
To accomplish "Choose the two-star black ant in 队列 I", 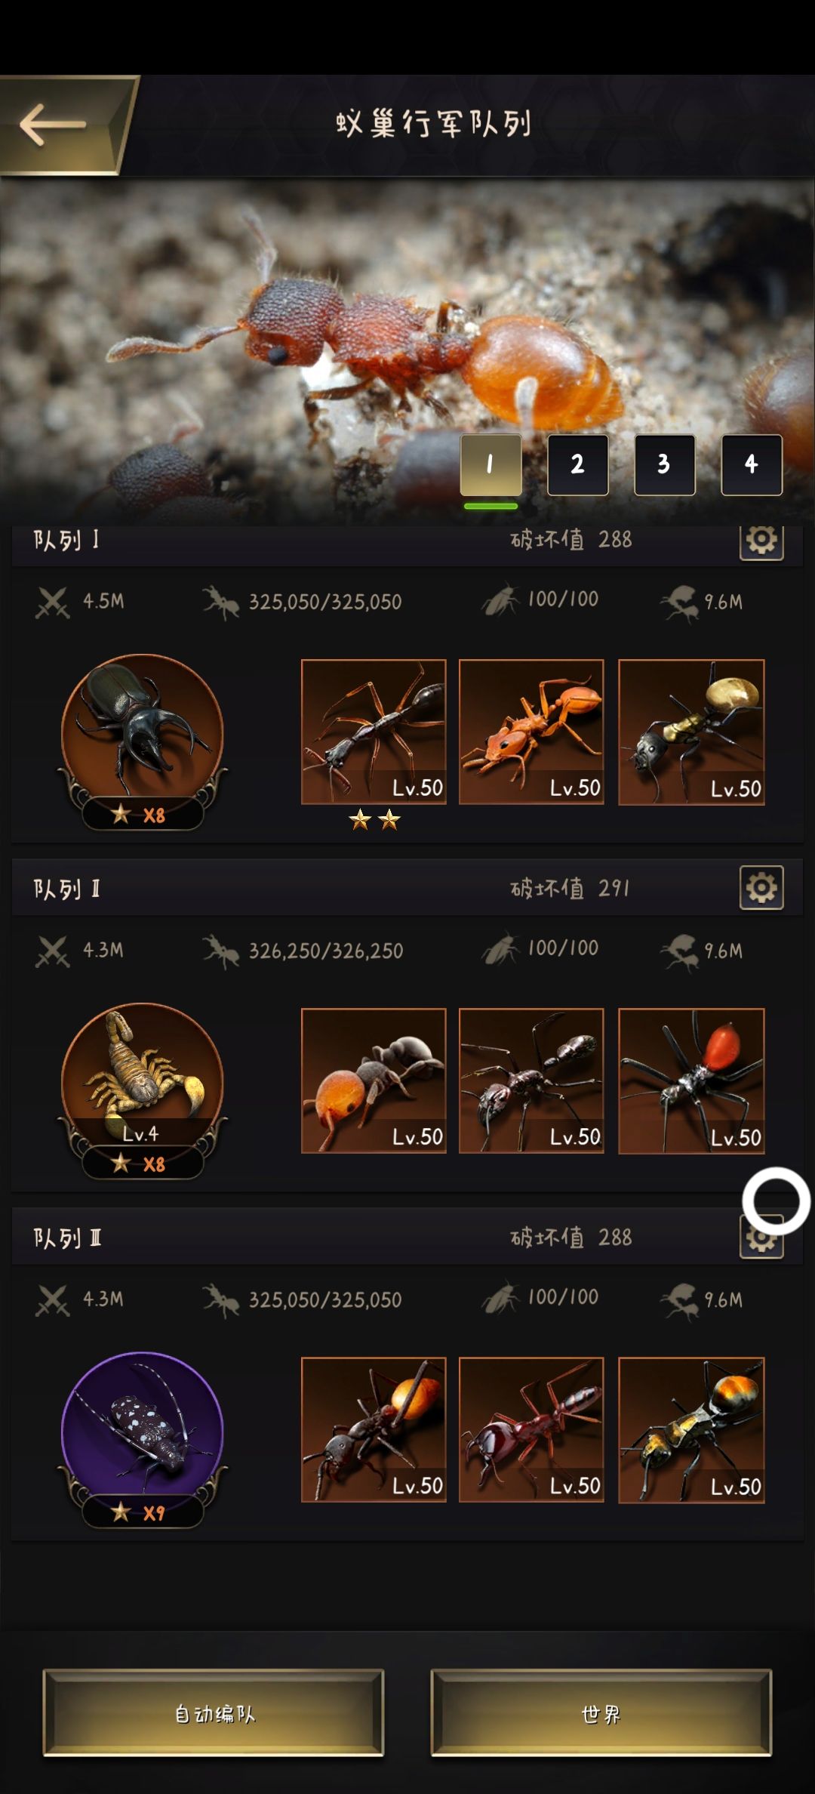I will [x=374, y=732].
